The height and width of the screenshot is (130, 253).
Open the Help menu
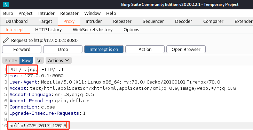click(111, 13)
